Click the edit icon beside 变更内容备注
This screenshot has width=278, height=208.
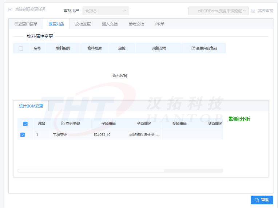[193, 48]
